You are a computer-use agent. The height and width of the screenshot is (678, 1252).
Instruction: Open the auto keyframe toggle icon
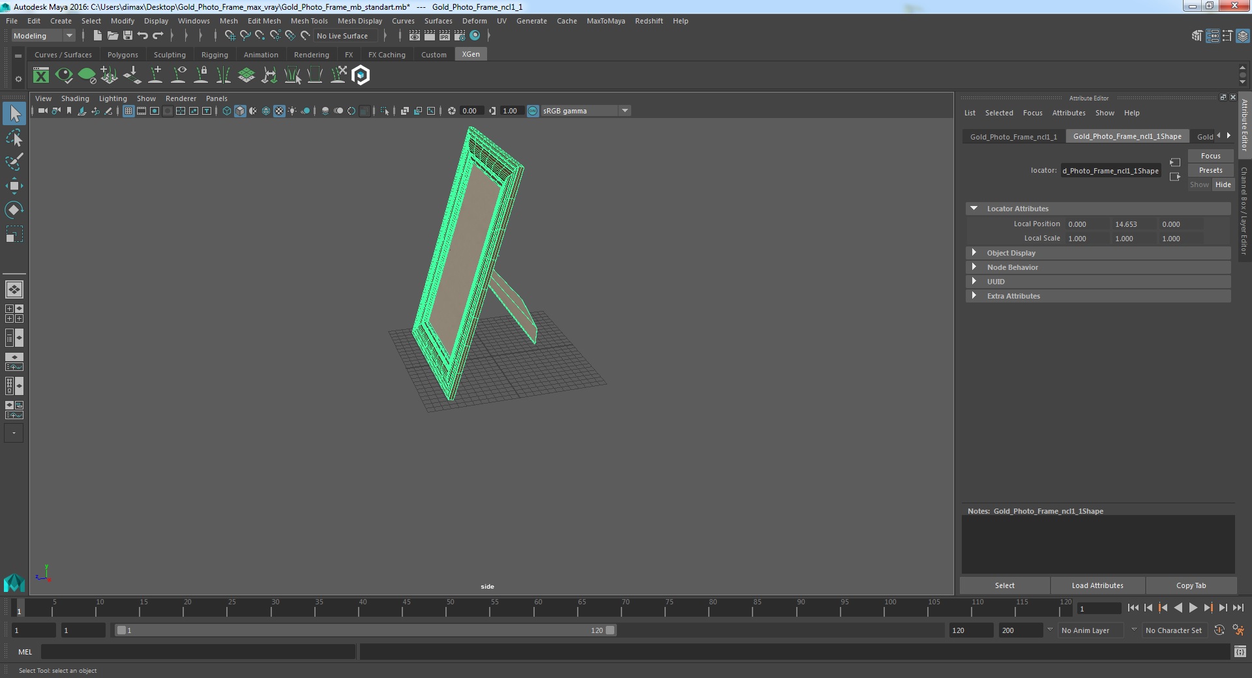[x=1219, y=630]
